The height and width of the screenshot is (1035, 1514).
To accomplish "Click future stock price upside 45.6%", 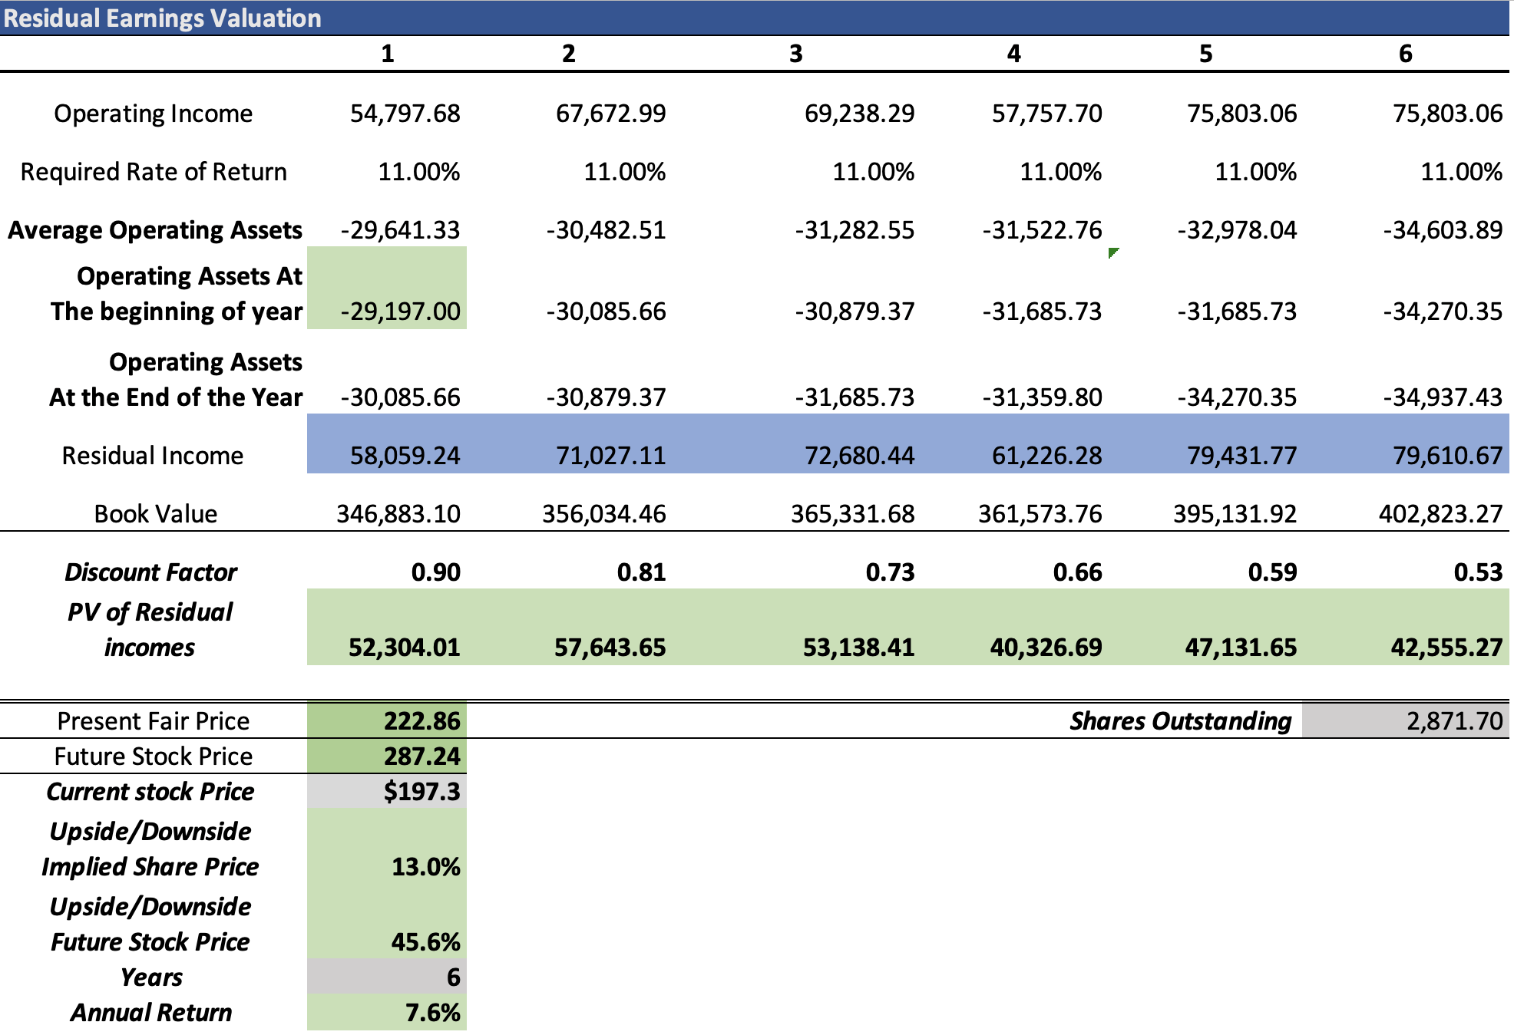I will [x=425, y=941].
